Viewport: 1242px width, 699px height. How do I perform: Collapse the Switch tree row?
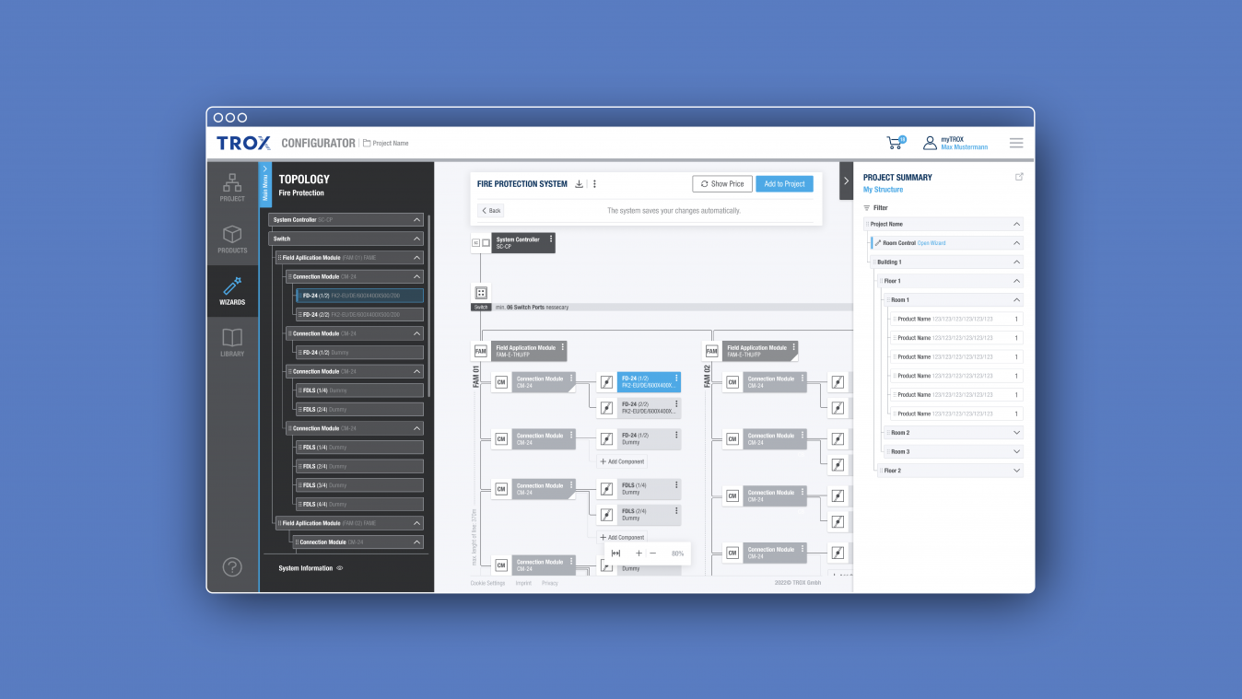point(417,239)
